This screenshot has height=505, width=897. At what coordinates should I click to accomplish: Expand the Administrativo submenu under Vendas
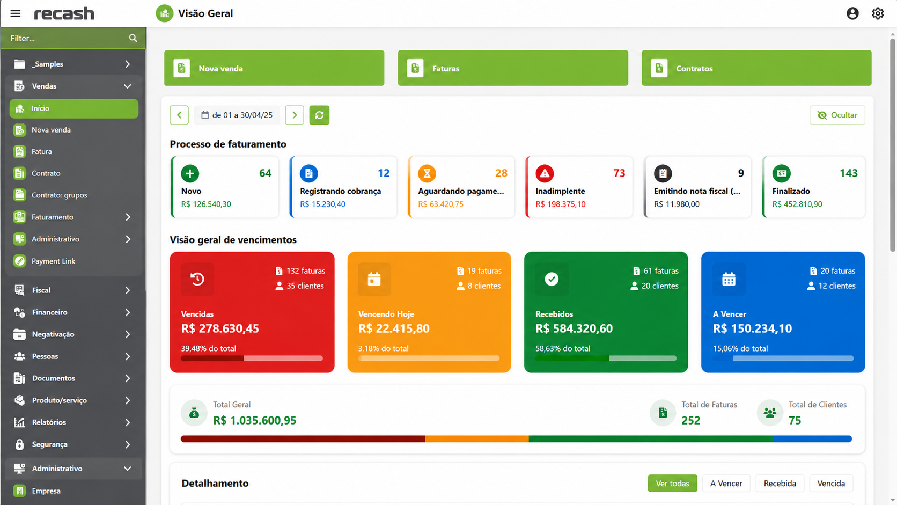(x=73, y=239)
